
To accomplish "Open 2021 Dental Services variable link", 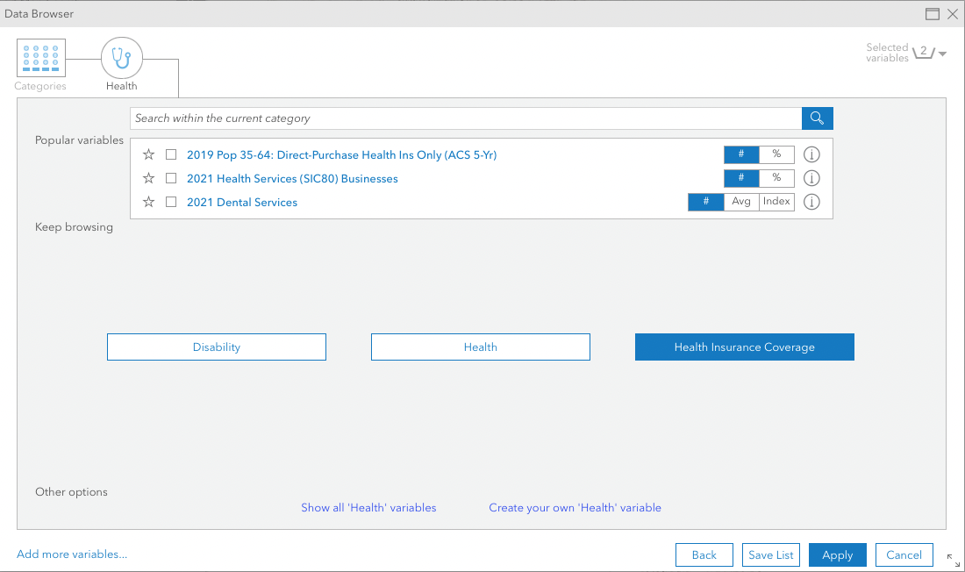I will [x=242, y=202].
